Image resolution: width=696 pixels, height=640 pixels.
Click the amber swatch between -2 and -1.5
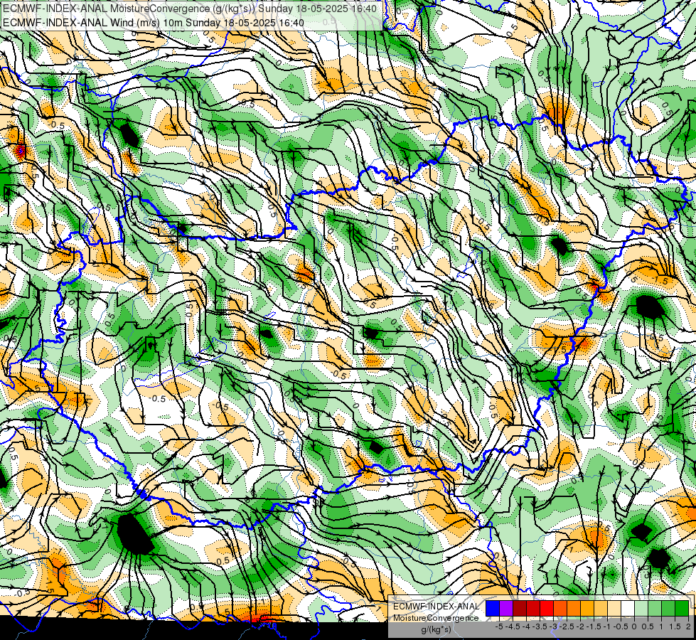(x=587, y=608)
